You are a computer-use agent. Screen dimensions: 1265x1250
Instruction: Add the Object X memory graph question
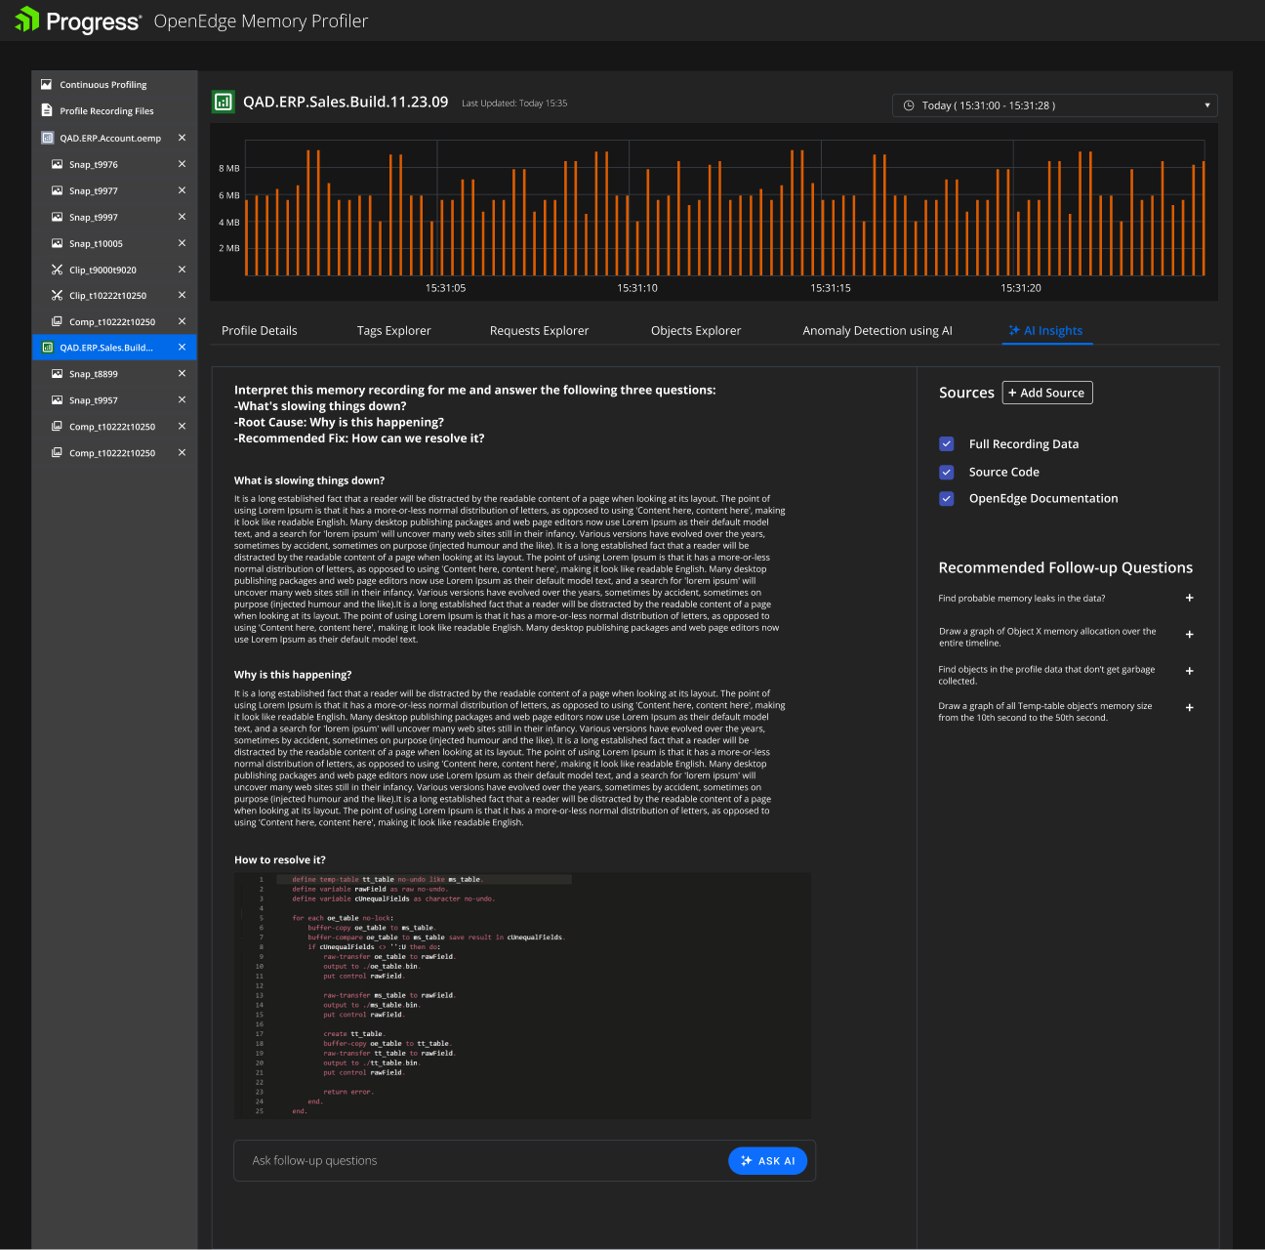pos(1189,635)
